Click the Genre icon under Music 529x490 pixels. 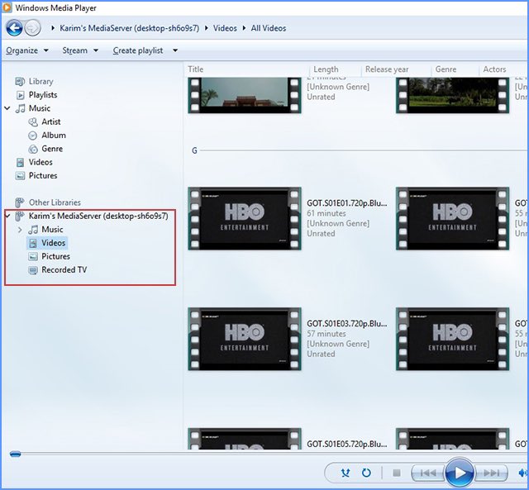33,149
